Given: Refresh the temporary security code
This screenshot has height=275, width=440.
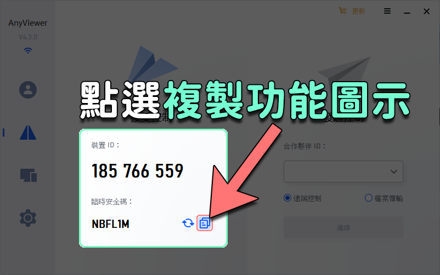Looking at the screenshot, I should [x=188, y=223].
